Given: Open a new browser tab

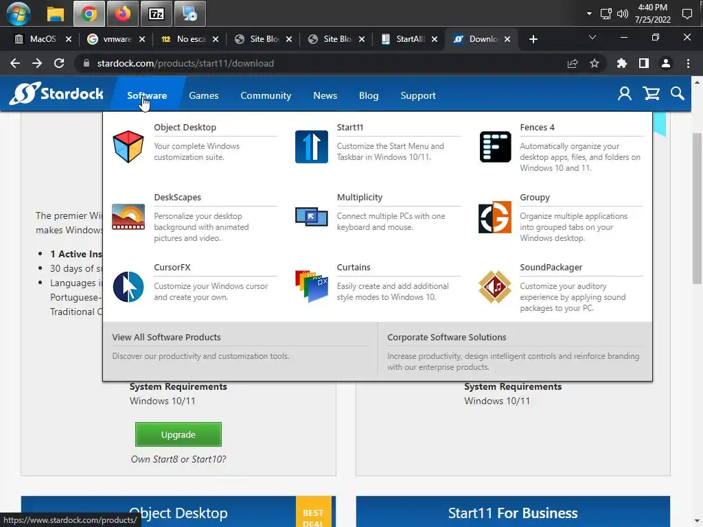Looking at the screenshot, I should (x=533, y=39).
